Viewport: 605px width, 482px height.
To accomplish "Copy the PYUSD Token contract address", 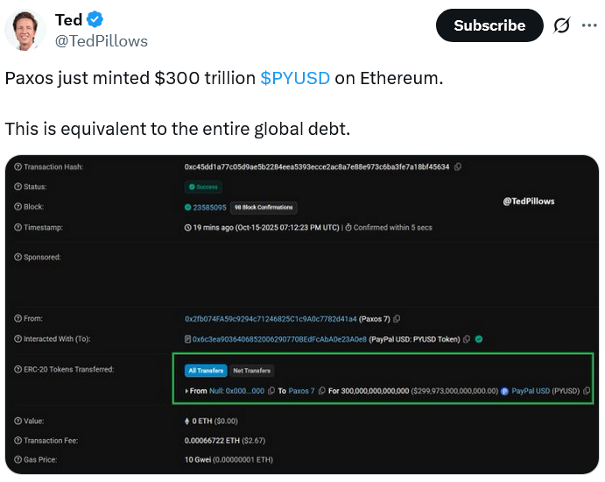I will tap(466, 339).
